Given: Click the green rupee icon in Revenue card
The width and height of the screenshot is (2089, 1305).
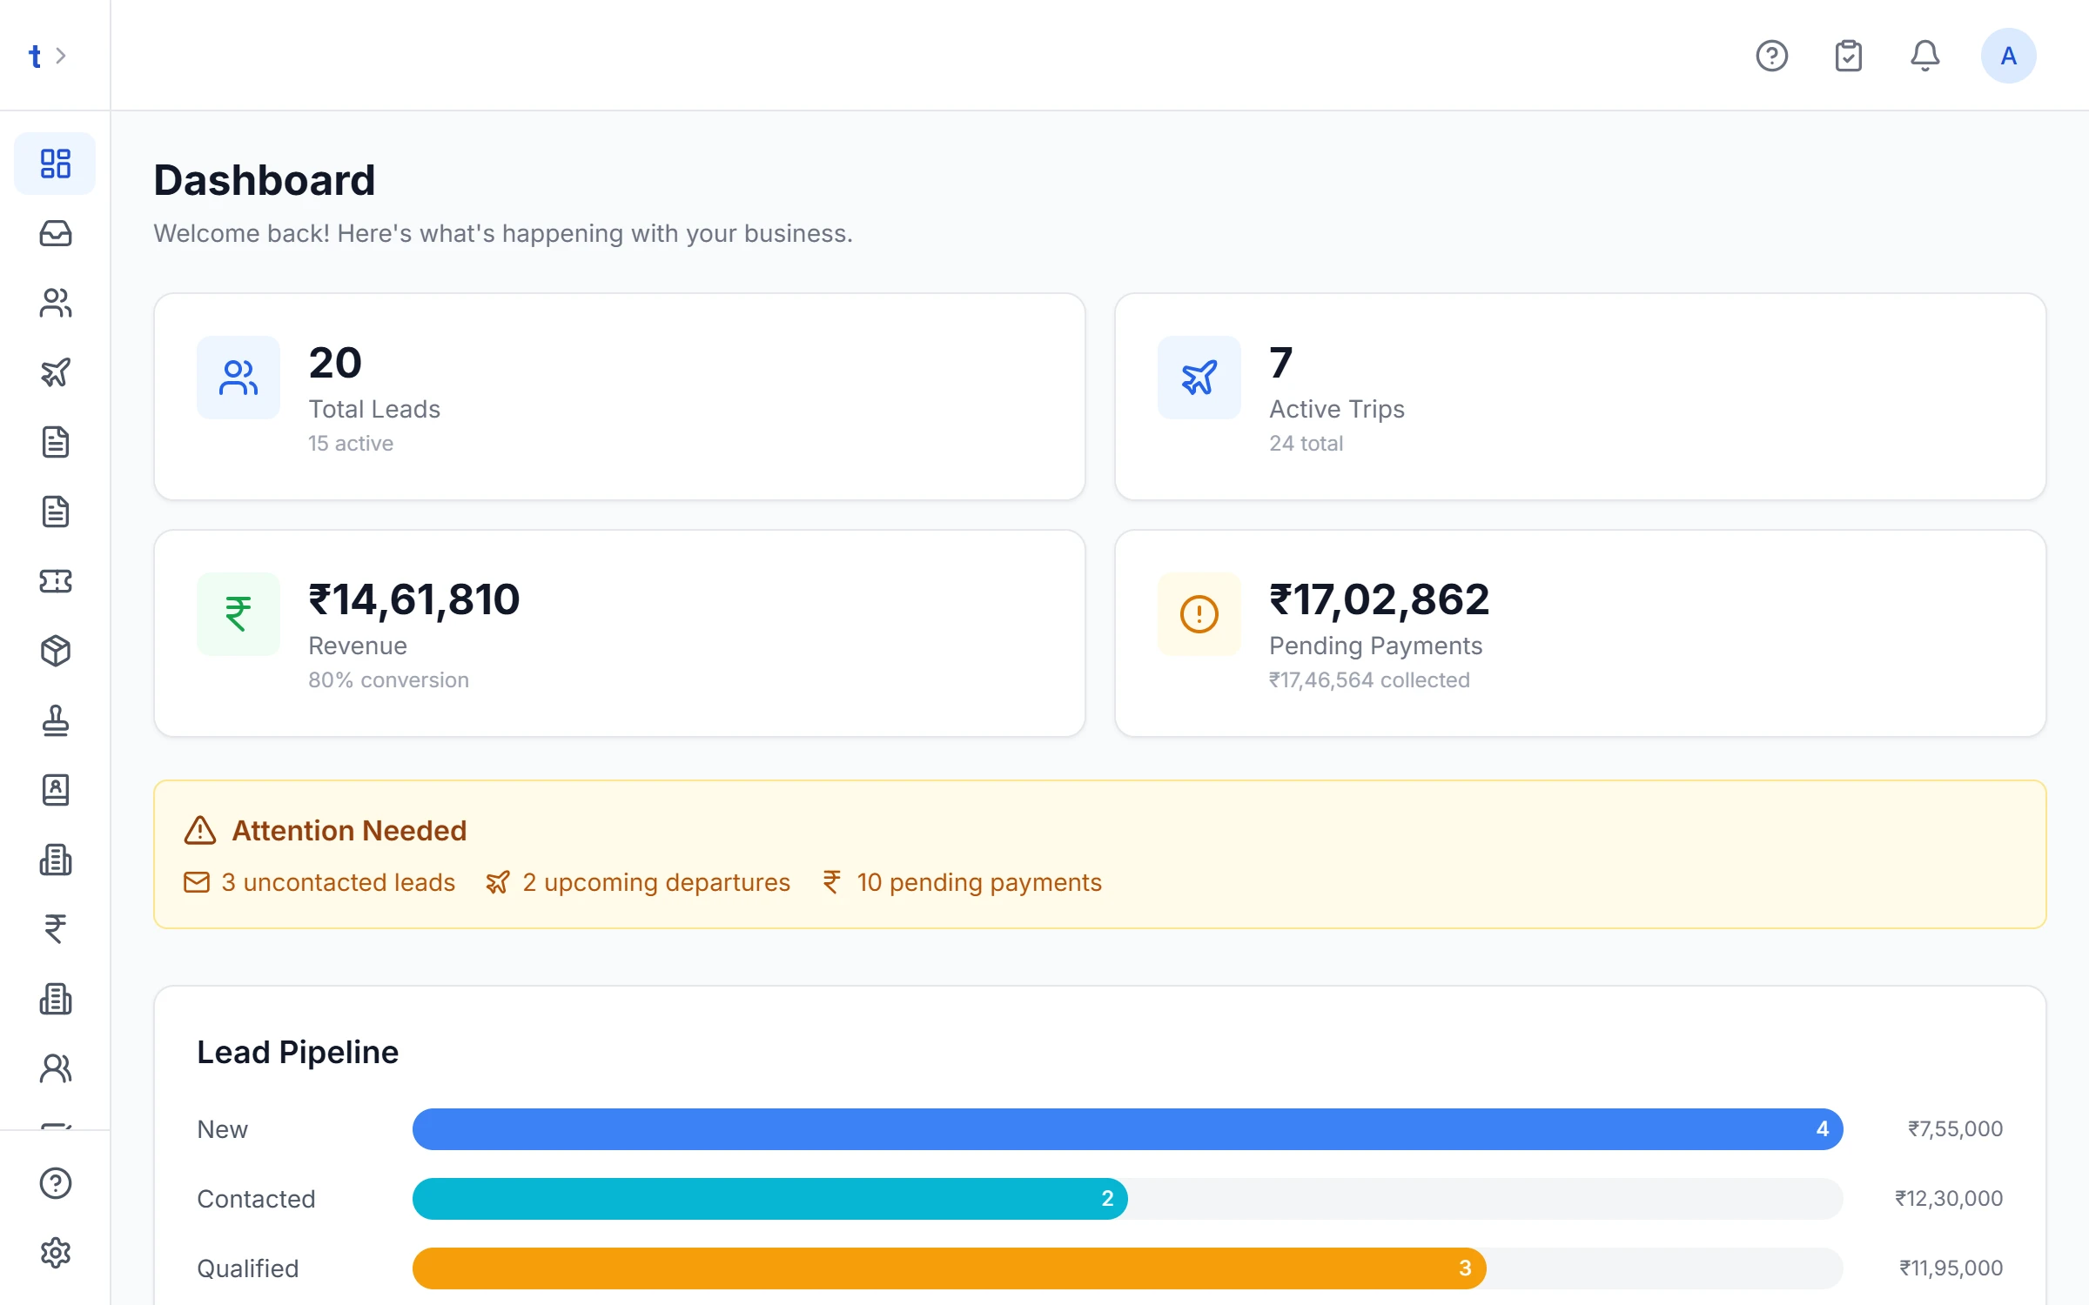Looking at the screenshot, I should pyautogui.click(x=238, y=614).
